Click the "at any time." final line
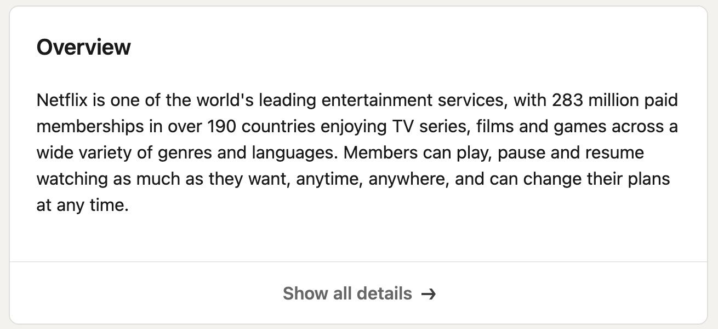This screenshot has height=329, width=718. [82, 205]
